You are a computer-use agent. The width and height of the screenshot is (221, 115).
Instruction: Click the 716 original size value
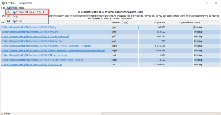[x=163, y=41]
